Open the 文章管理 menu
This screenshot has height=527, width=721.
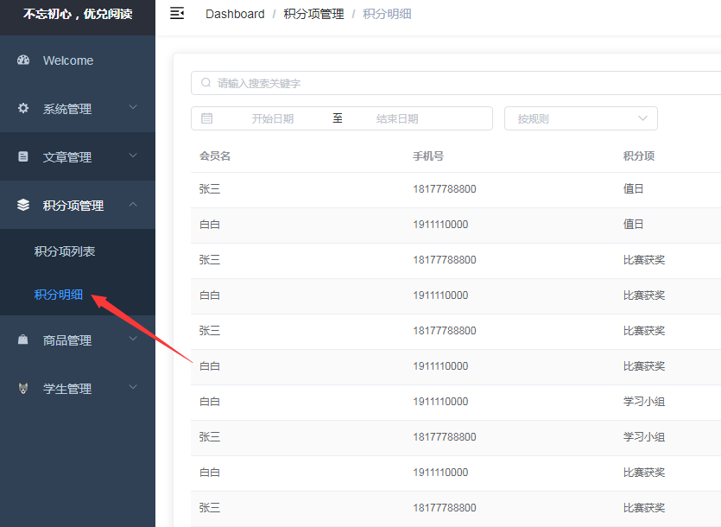78,157
